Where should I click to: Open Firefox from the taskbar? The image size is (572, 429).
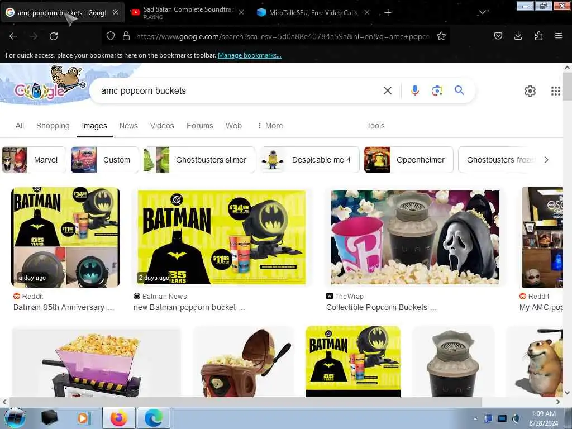point(119,418)
